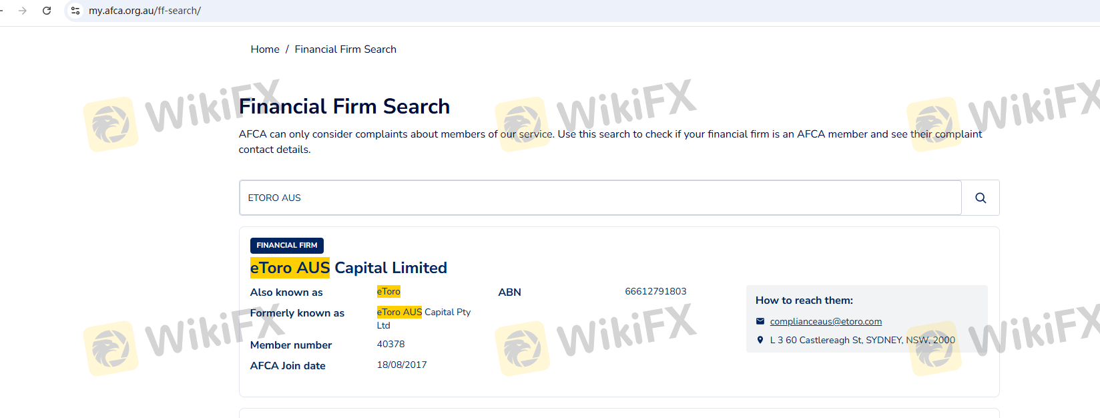Click the highlighted eToro also-known-as name

point(388,291)
